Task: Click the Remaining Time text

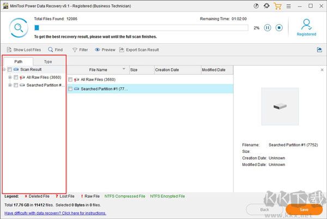Action: [223, 19]
